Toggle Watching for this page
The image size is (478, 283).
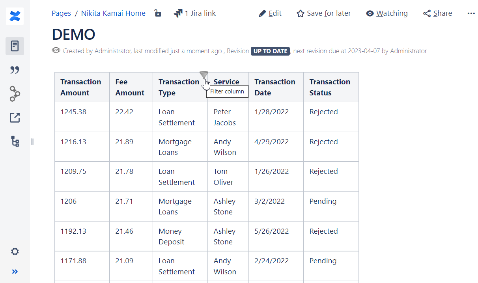coord(387,13)
